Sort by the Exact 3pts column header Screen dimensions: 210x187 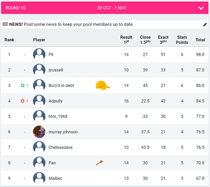tap(163, 40)
